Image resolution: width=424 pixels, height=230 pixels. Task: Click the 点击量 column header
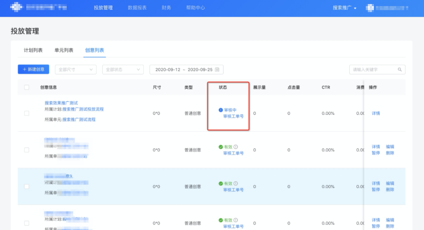(x=294, y=87)
